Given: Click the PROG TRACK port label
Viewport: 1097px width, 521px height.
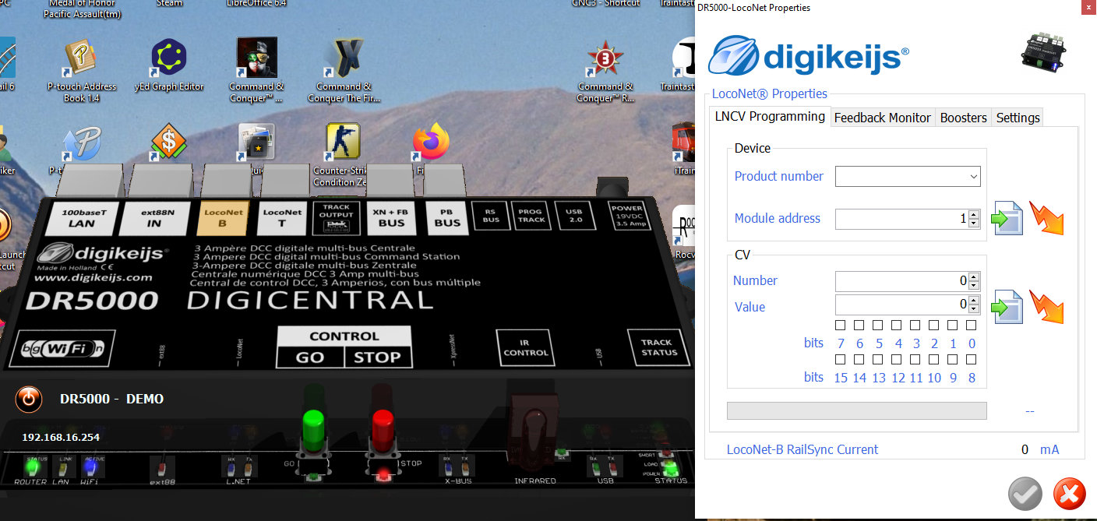Looking at the screenshot, I should point(531,215).
